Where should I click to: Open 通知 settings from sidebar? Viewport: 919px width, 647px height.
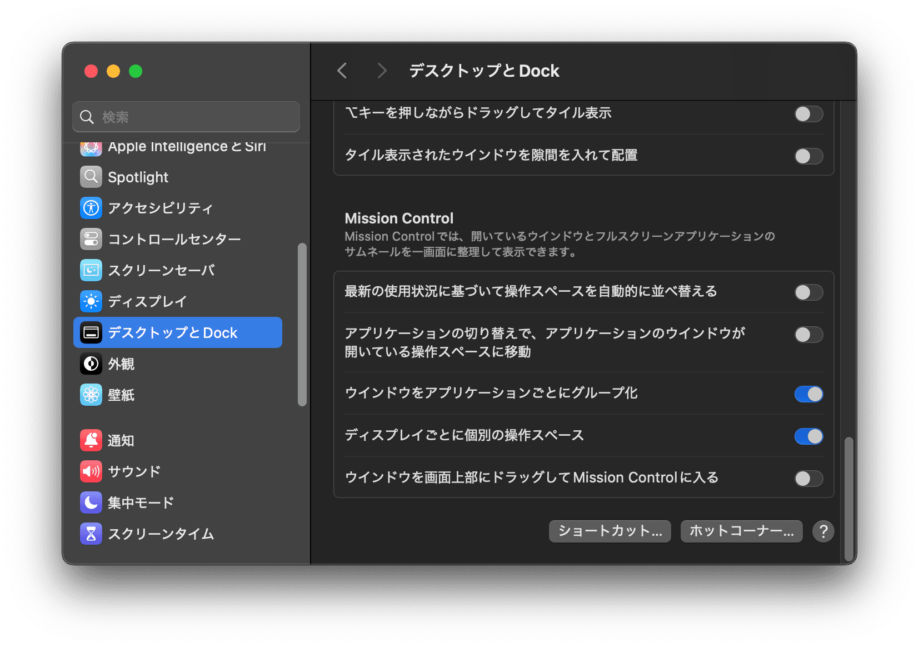[x=91, y=440]
